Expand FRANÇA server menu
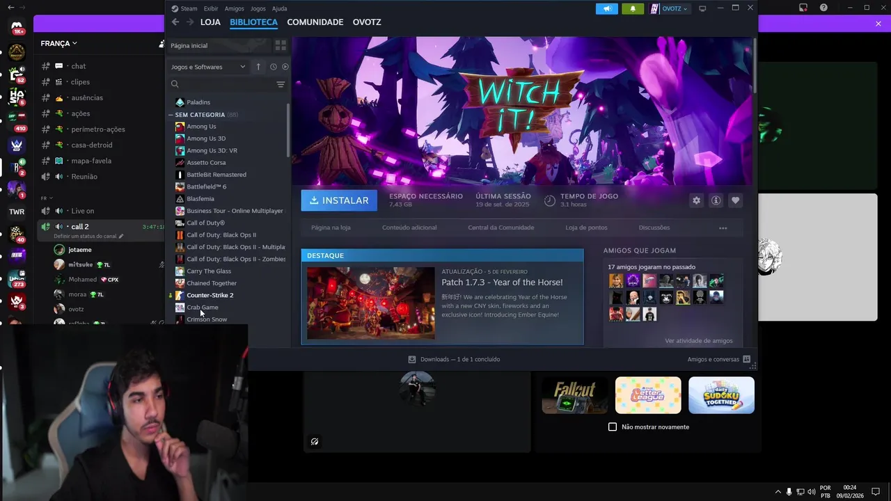The image size is (891, 501). pyautogui.click(x=59, y=43)
